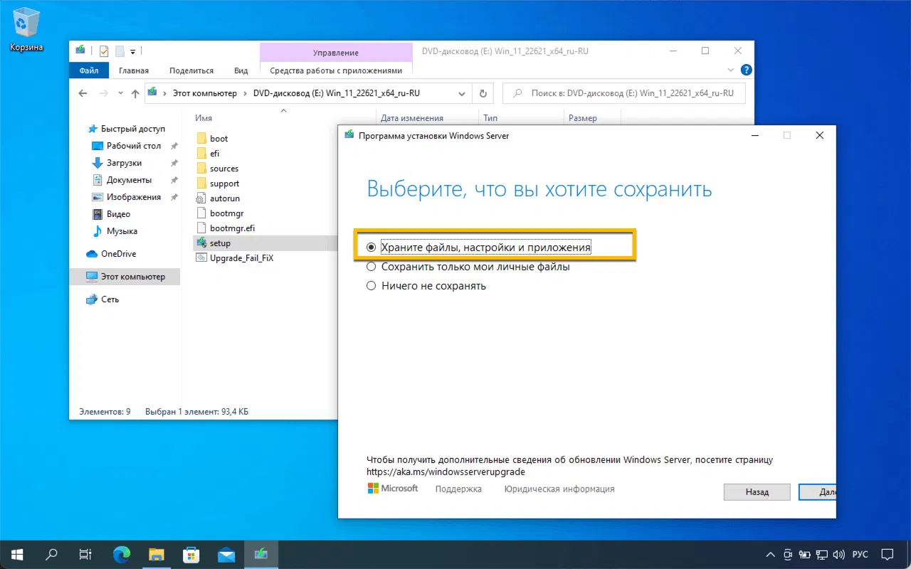Viewport: 911px width, 569px height.
Task: Refresh the current folder view
Action: pyautogui.click(x=483, y=93)
